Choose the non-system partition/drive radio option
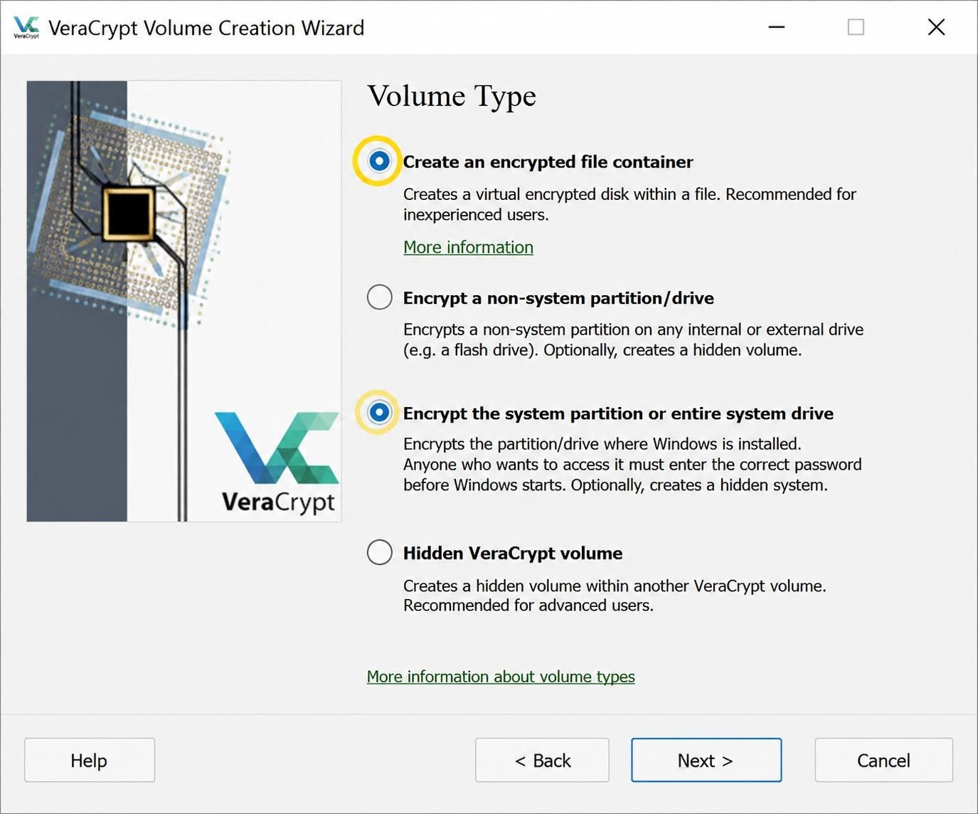This screenshot has width=978, height=814. click(x=380, y=297)
